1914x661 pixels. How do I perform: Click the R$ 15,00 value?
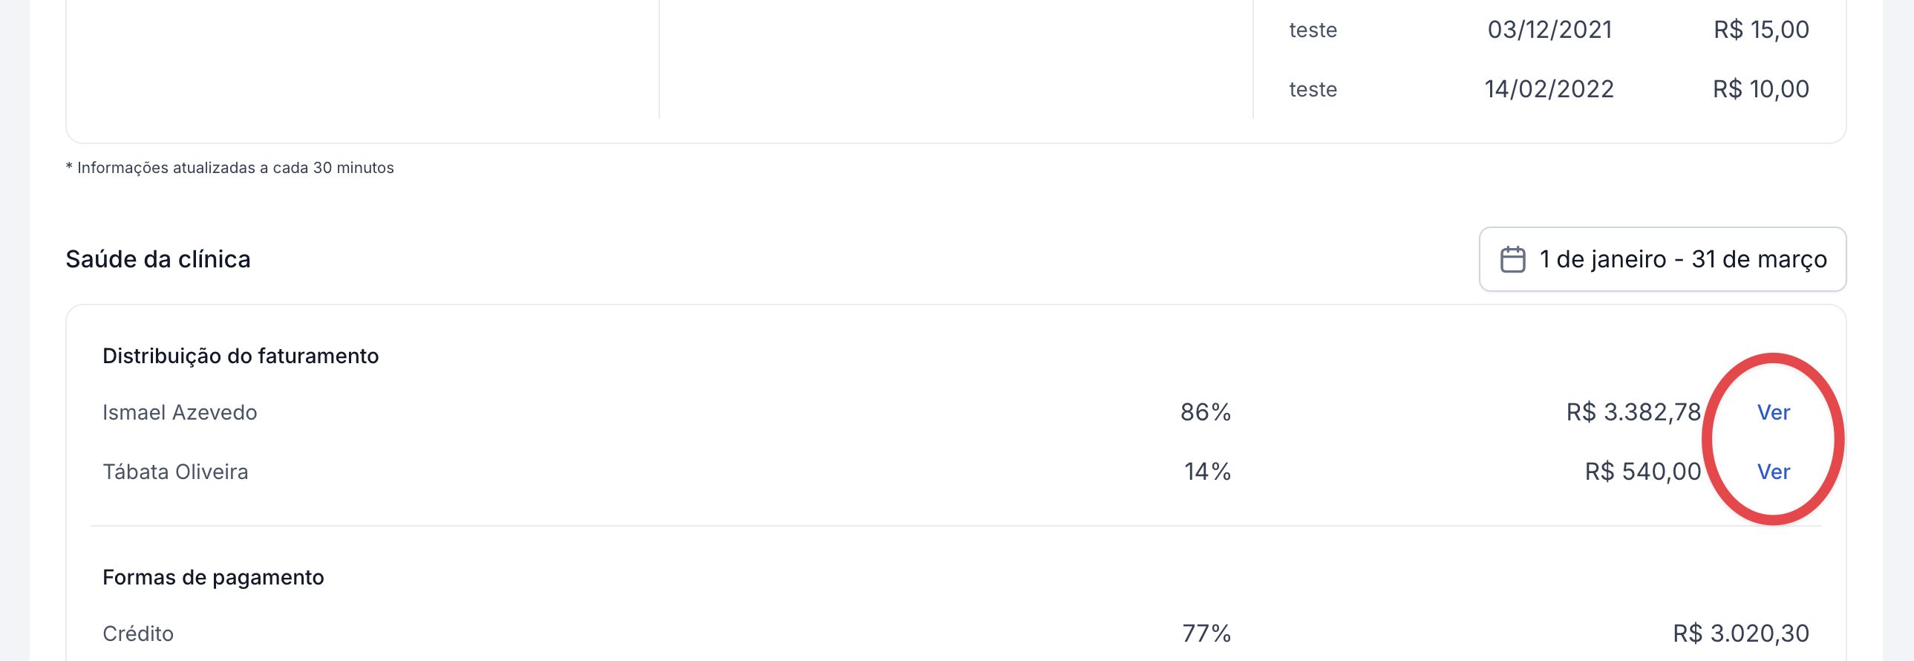tap(1761, 30)
